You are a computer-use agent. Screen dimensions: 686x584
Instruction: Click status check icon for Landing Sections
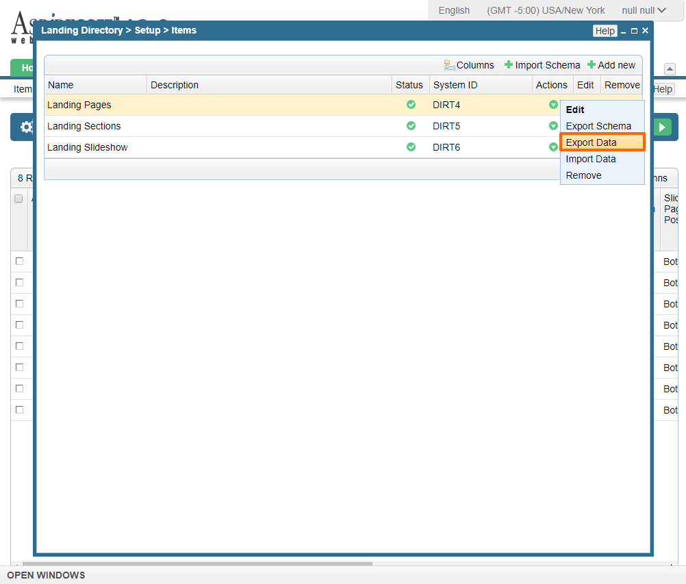pyautogui.click(x=411, y=126)
